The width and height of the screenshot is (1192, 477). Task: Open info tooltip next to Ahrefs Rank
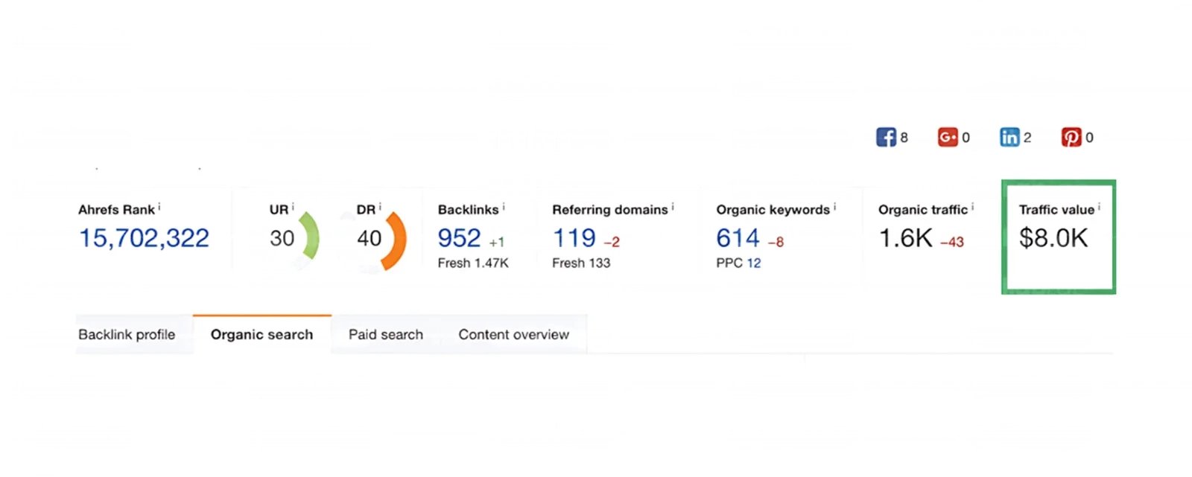coord(159,207)
